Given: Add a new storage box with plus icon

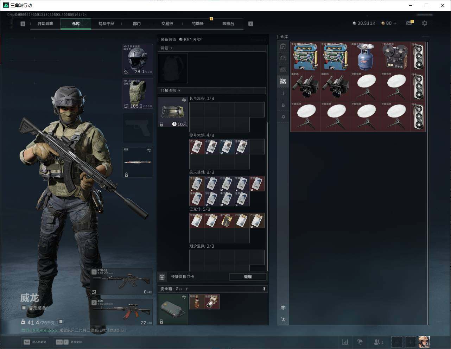Looking at the screenshot, I should pyautogui.click(x=283, y=93).
